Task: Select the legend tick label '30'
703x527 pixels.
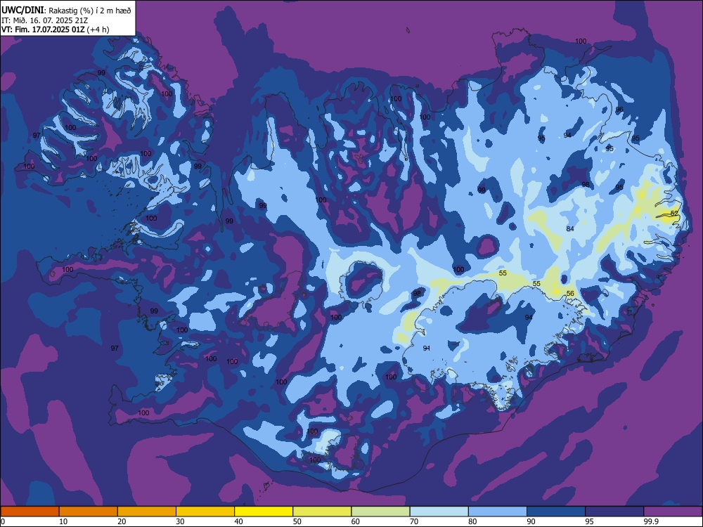Action: coord(180,521)
